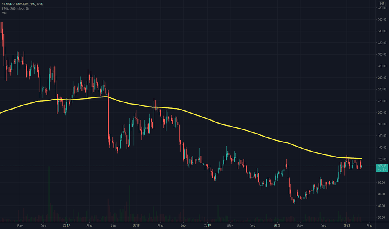
Task: Click the 260.00 price scale label
Action: [x=382, y=78]
